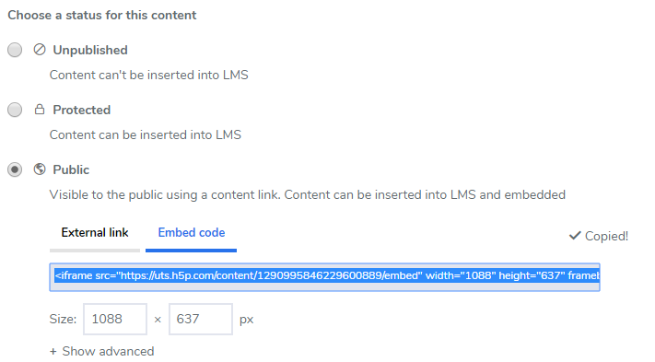Select the Public radio button
655x362 pixels.
point(15,169)
